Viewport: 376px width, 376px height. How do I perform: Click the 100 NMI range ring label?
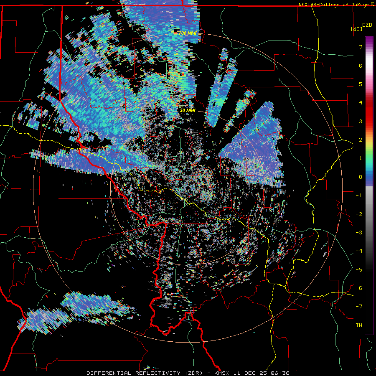click(188, 33)
